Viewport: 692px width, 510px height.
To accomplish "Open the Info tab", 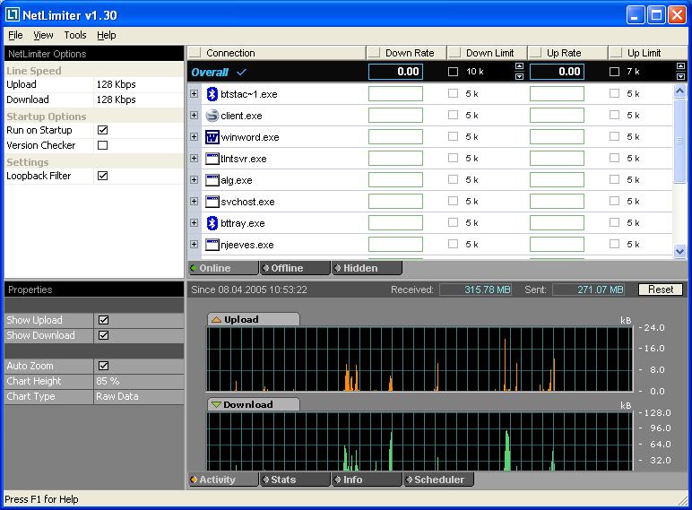I will pos(368,480).
